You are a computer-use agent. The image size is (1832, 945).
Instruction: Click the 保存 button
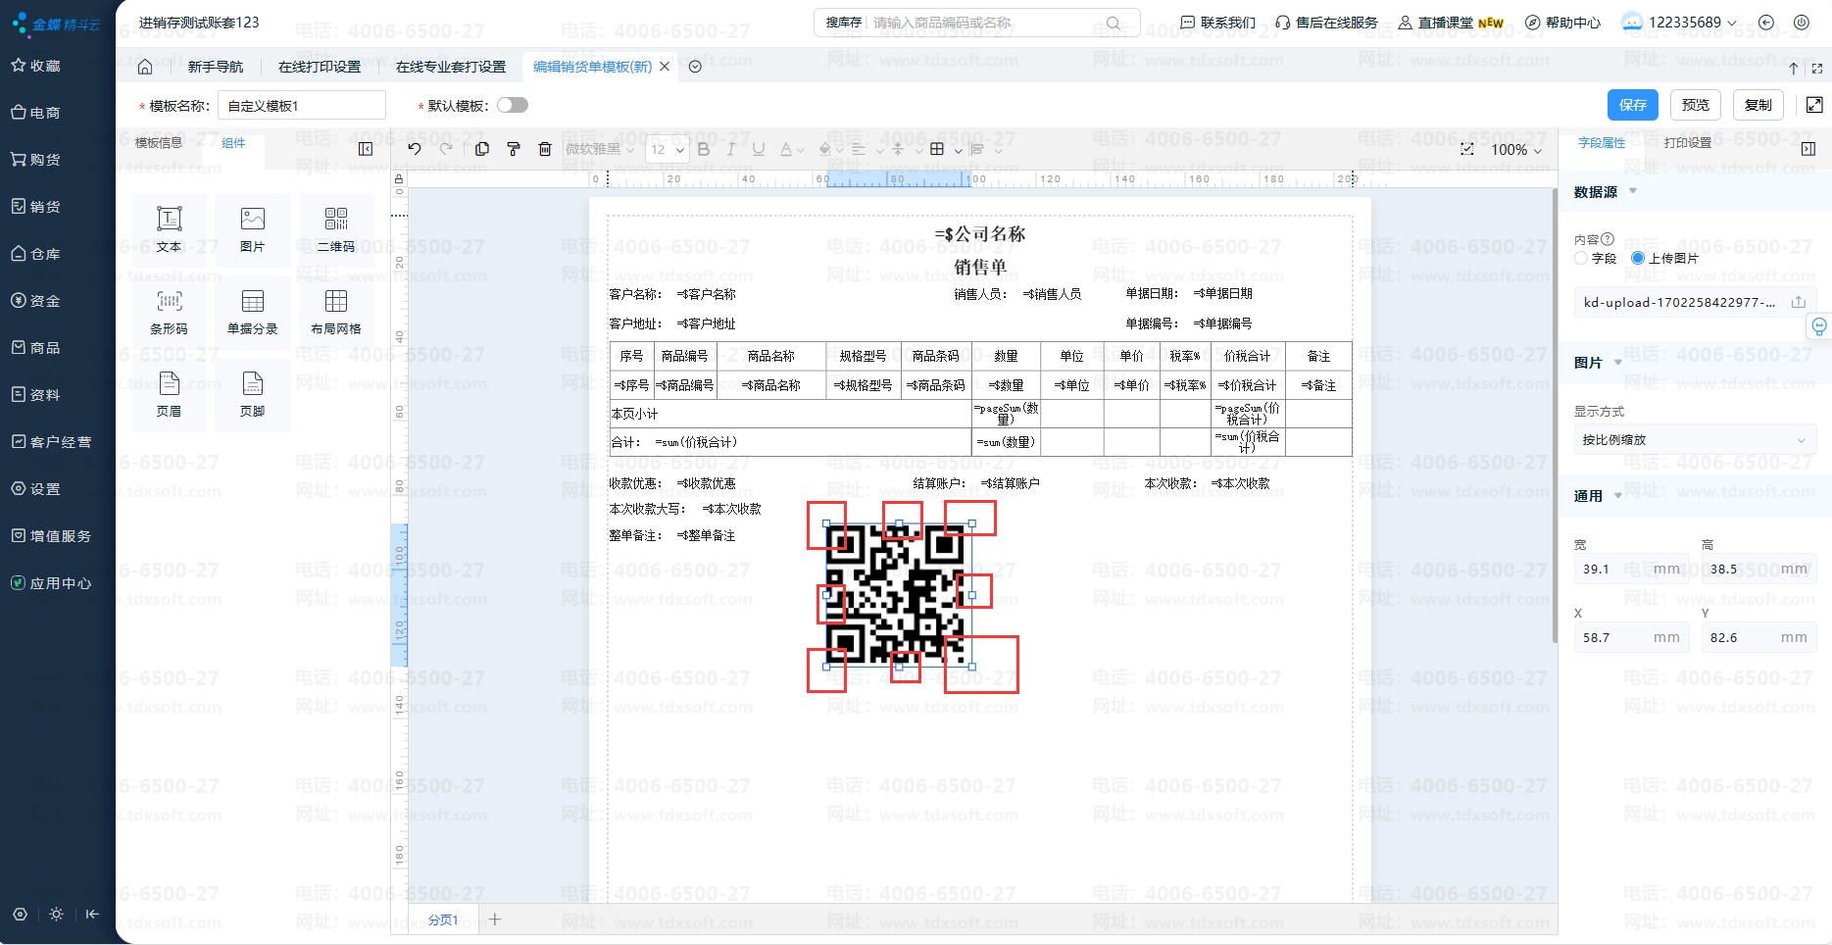coord(1632,105)
